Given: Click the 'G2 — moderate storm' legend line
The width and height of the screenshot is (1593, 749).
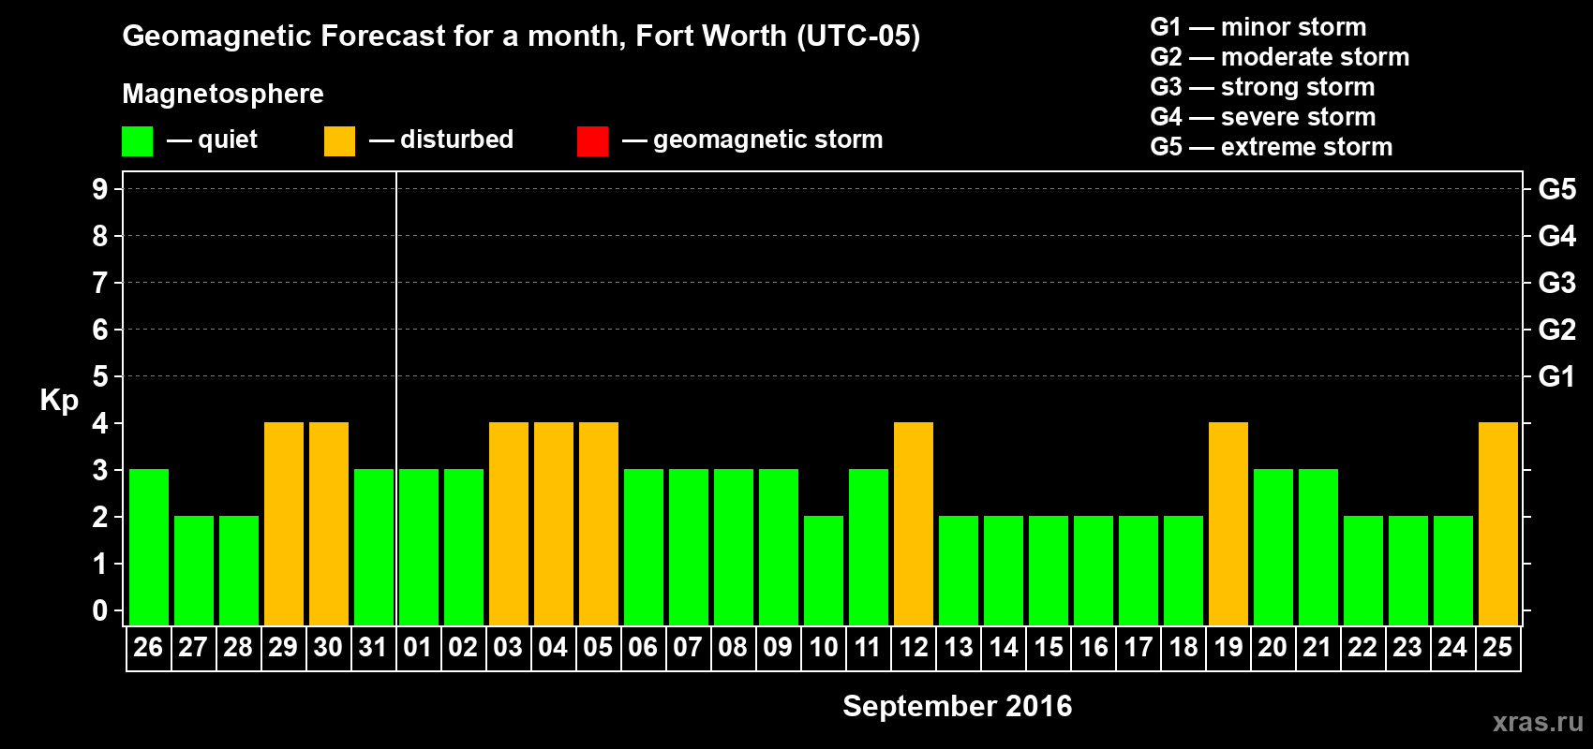Looking at the screenshot, I should tap(1280, 56).
